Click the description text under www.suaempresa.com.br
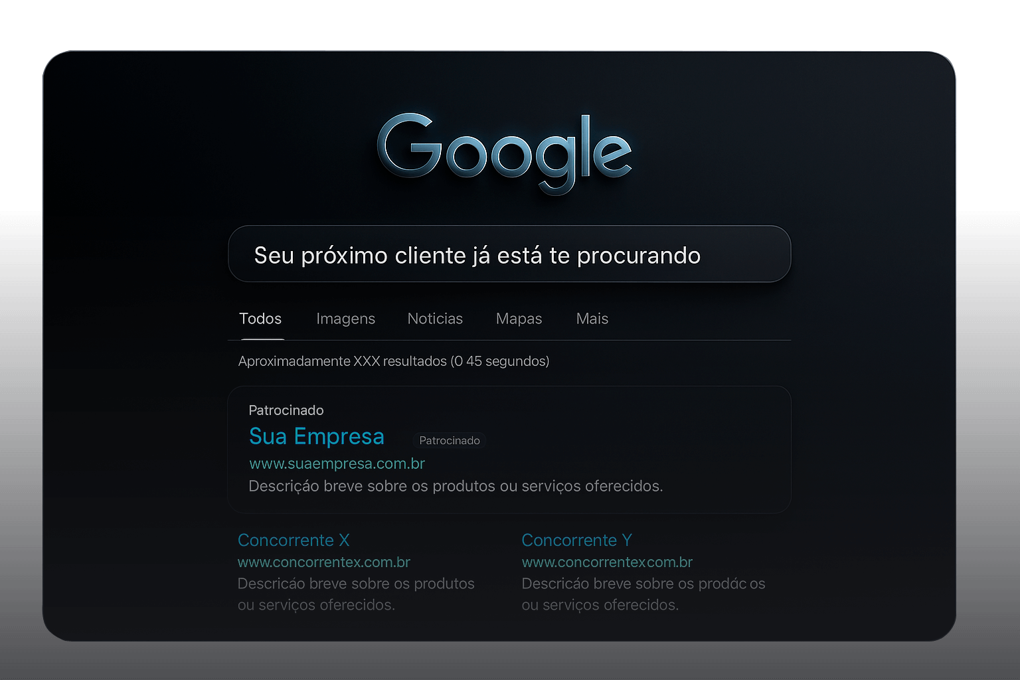This screenshot has height=680, width=1020. coord(456,487)
